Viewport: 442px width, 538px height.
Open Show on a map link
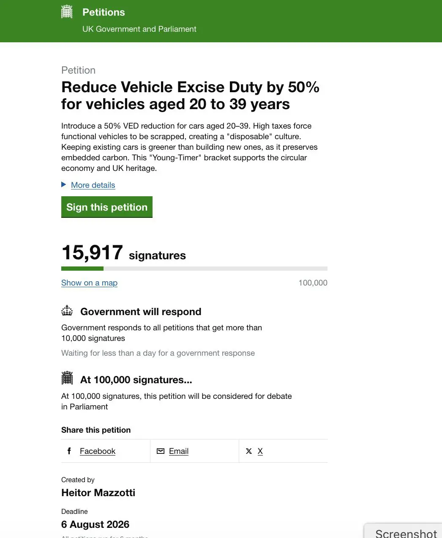[x=89, y=283]
